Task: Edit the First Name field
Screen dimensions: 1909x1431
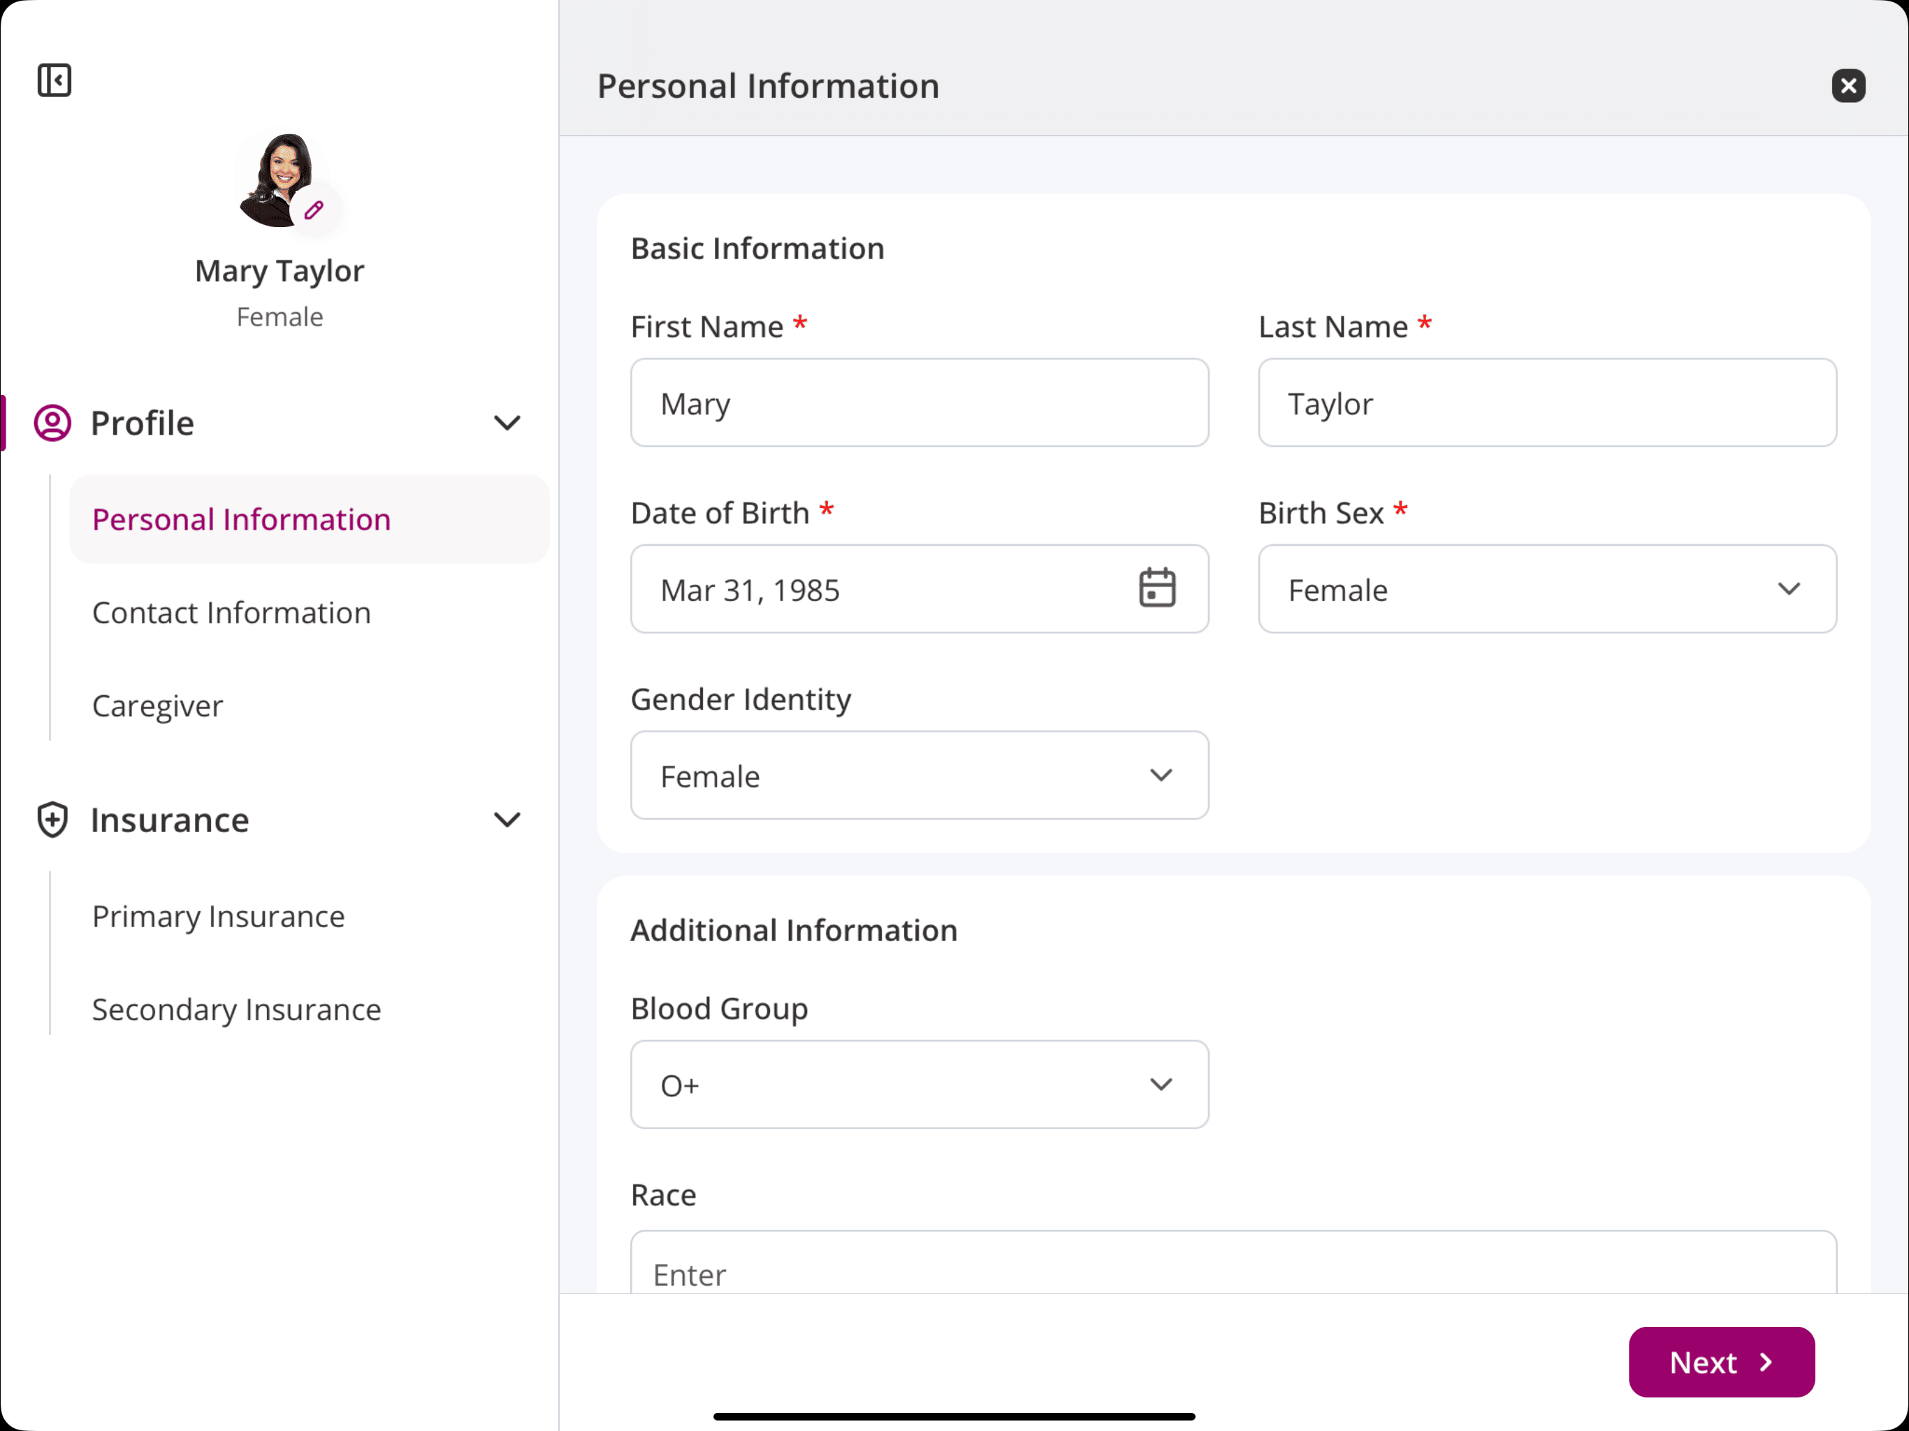Action: point(919,403)
